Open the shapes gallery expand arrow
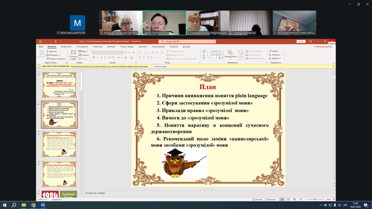The image size is (372, 209). [222, 57]
